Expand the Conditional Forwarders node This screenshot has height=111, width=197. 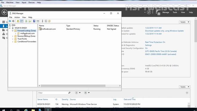click(13, 42)
